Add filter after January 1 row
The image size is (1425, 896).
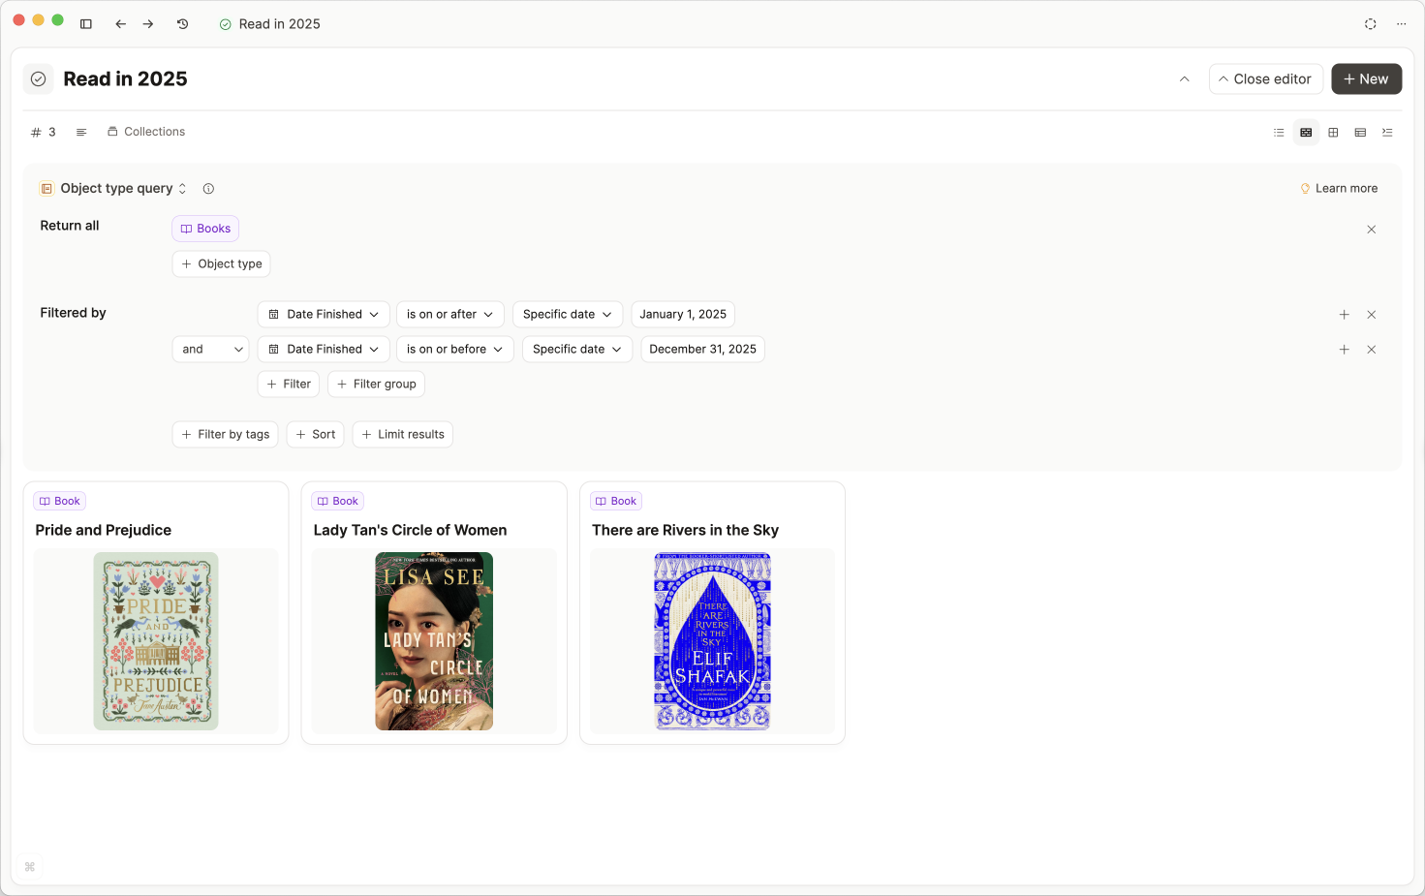click(x=1344, y=315)
